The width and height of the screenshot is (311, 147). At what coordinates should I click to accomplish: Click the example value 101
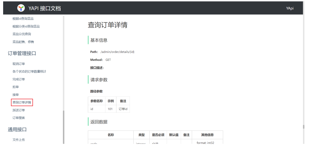coord(111,109)
